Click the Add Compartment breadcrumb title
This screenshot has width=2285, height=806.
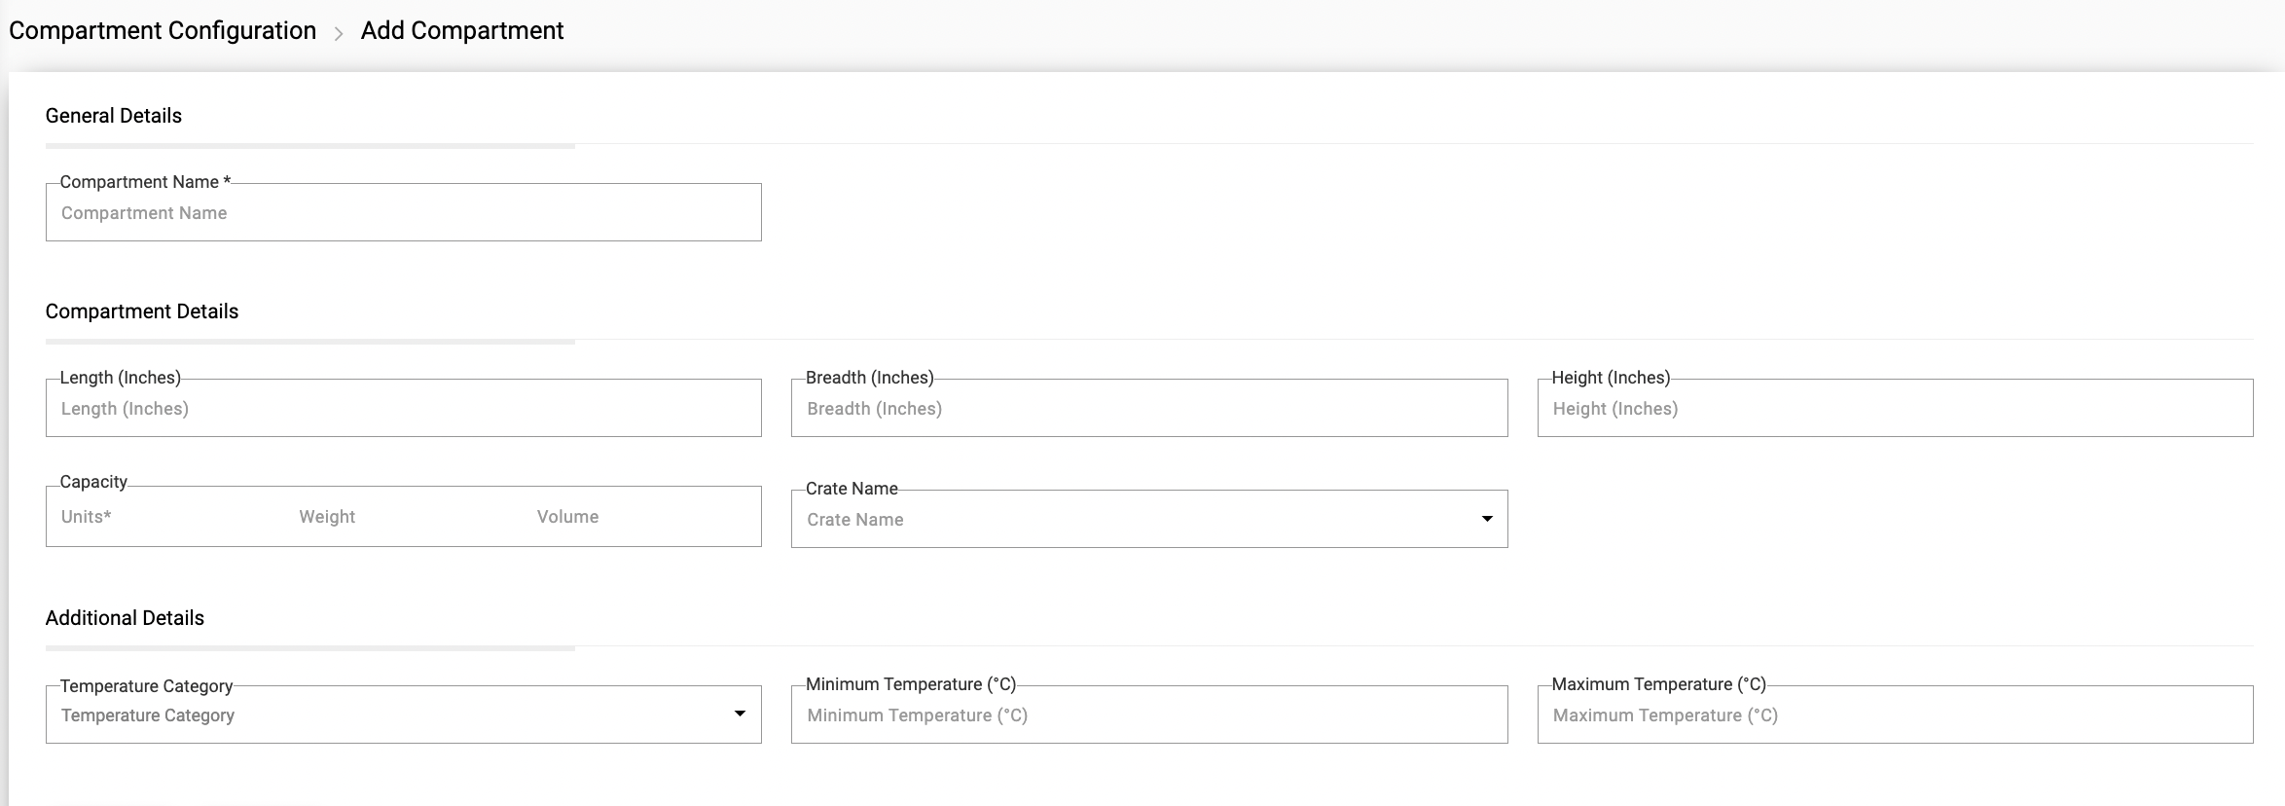point(461,31)
